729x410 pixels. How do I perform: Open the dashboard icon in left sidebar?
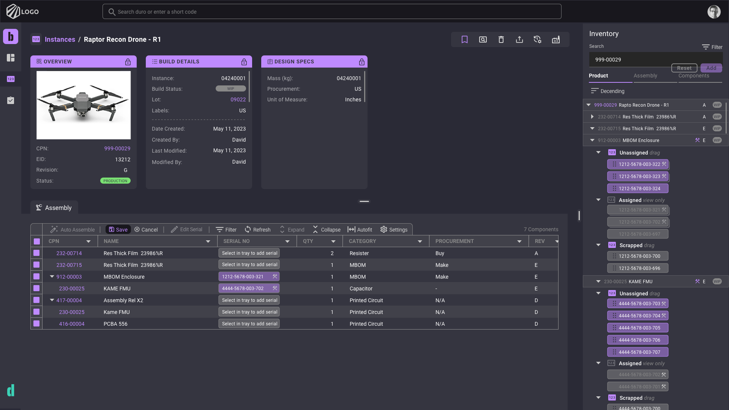[11, 58]
